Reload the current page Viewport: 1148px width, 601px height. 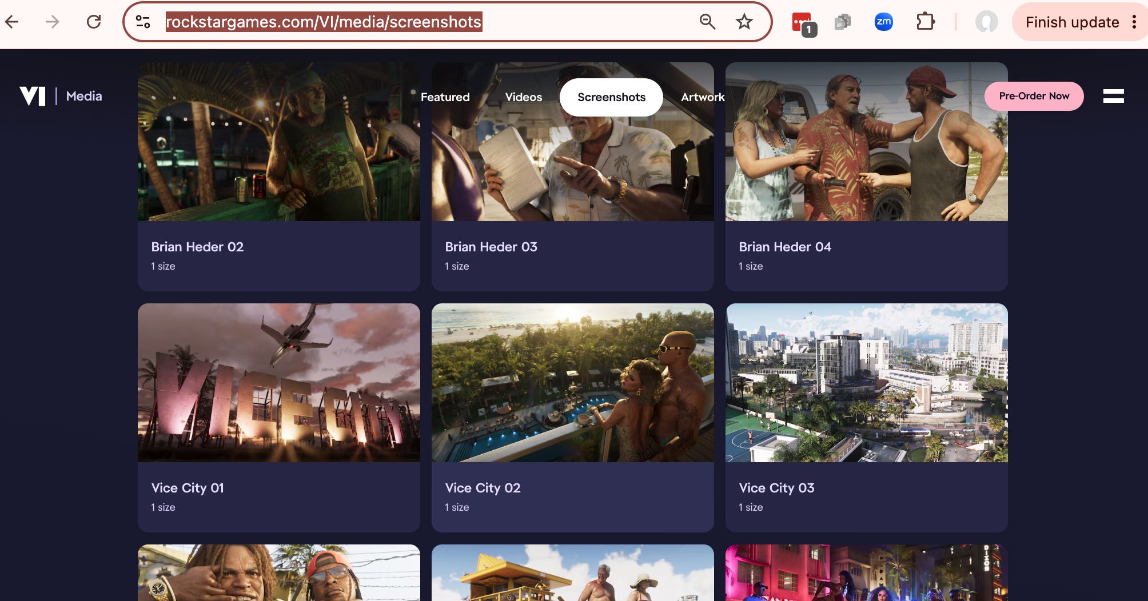pos(94,22)
